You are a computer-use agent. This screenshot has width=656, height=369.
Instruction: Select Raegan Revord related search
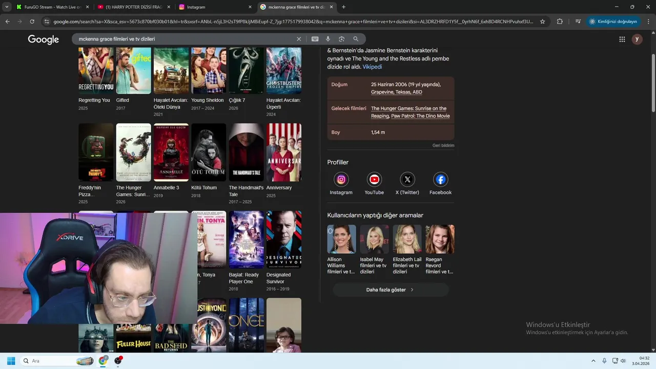[x=440, y=250]
